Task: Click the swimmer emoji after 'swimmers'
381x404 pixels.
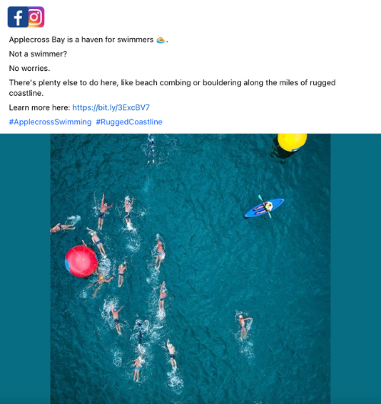Action: 161,40
